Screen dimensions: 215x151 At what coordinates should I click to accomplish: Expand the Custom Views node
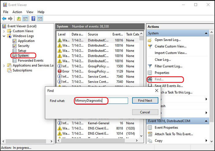click(x=4, y=31)
